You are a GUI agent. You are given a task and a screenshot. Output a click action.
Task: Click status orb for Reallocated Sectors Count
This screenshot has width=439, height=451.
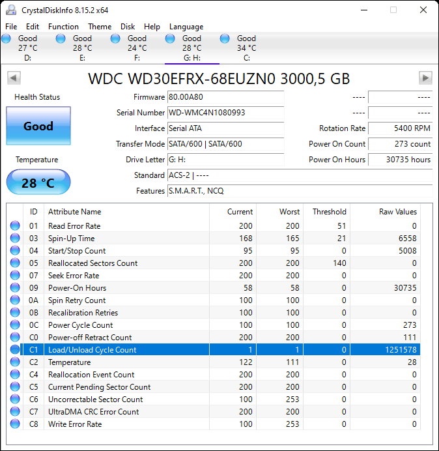pos(15,263)
